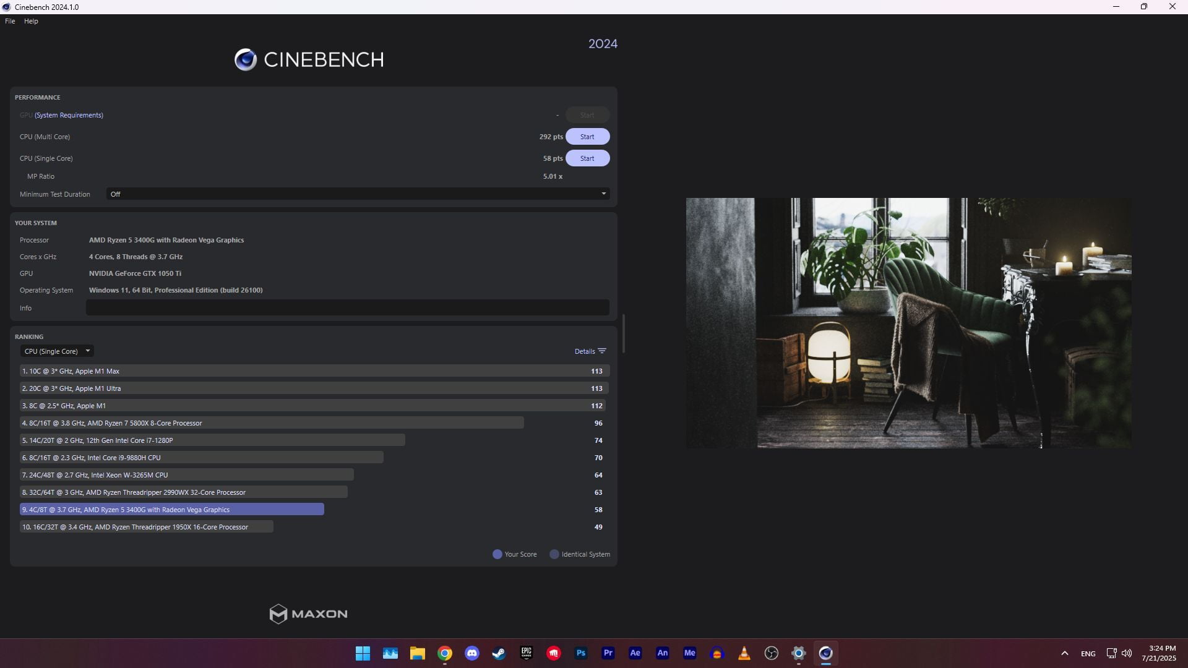Open the Windows Start menu
Viewport: 1188px width, 668px height.
point(363,653)
